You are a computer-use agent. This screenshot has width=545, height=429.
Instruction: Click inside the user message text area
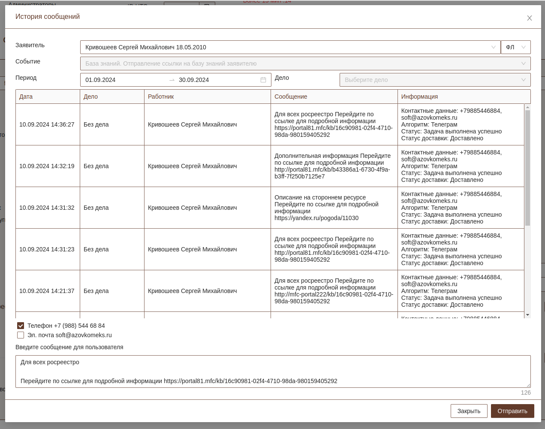[273, 371]
